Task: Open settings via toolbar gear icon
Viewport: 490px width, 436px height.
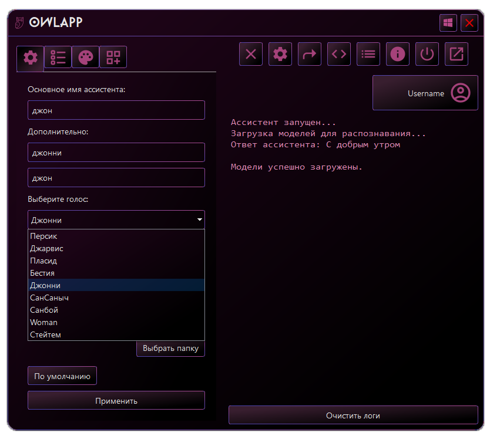Action: coord(280,55)
